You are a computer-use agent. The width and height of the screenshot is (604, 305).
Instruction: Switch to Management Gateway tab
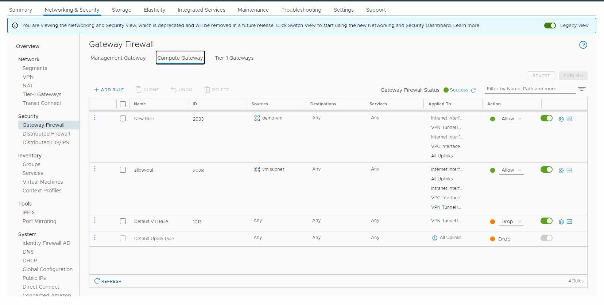[x=118, y=58]
